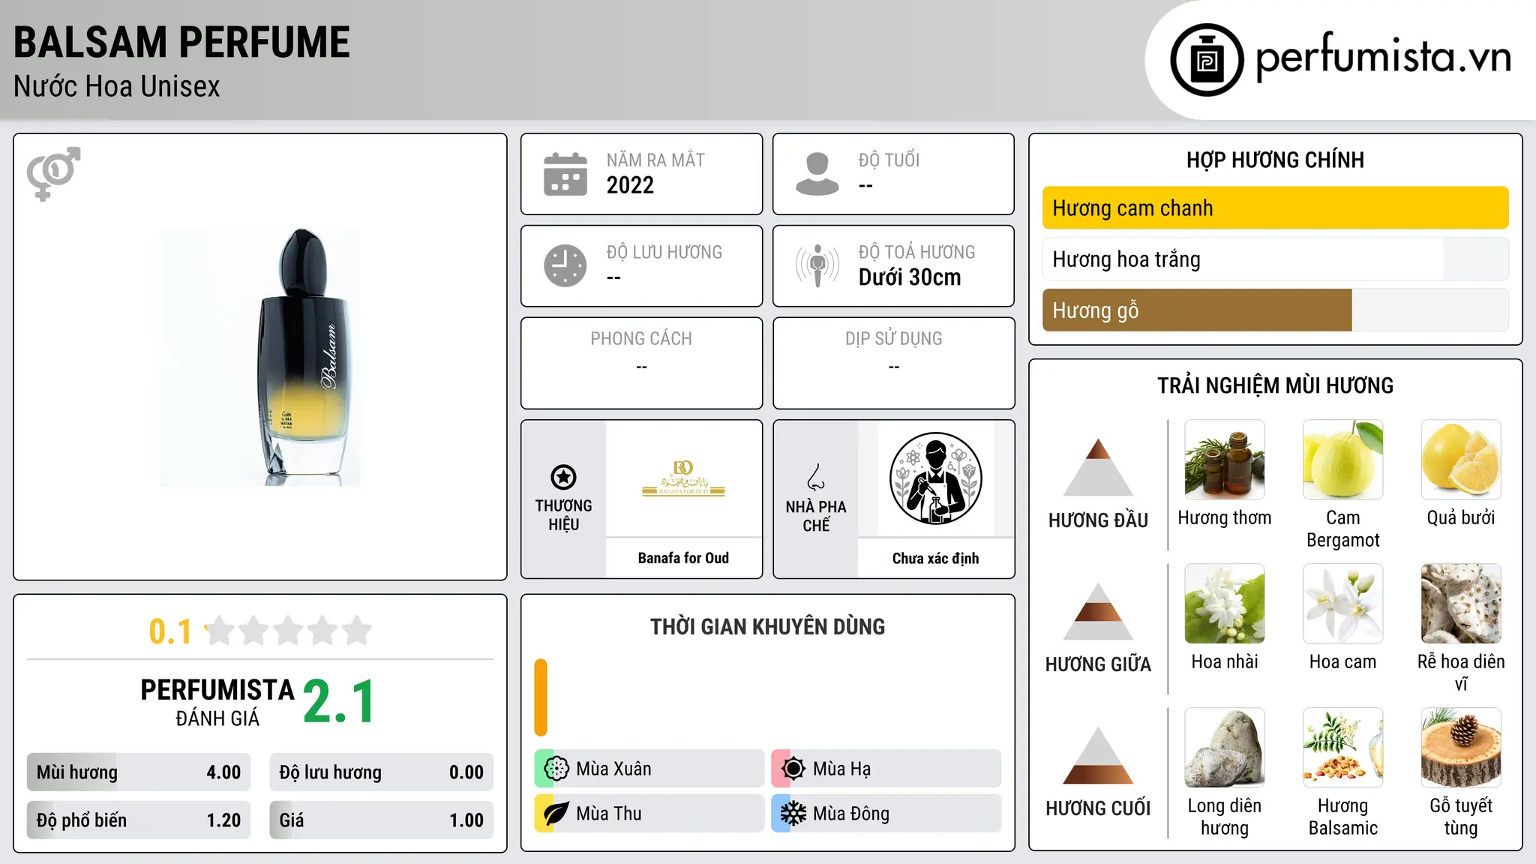Open the Quả bưởi note image
This screenshot has height=864, width=1536.
tap(1461, 460)
